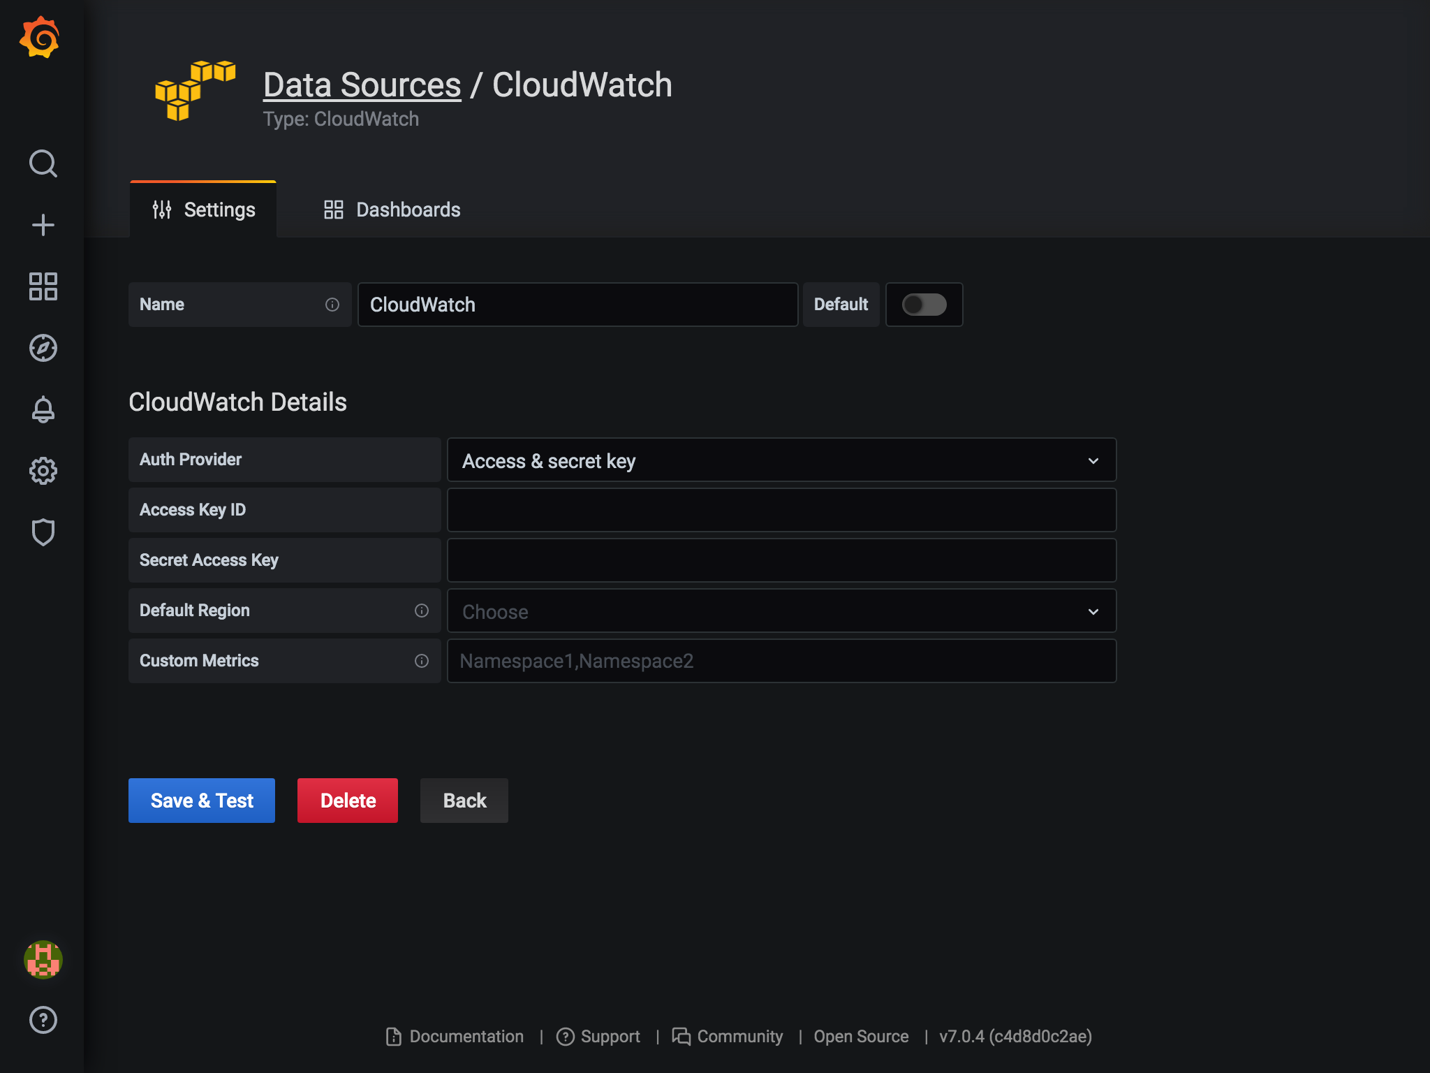Image resolution: width=1430 pixels, height=1073 pixels.
Task: Click the Grafana logo home icon
Action: coord(40,37)
